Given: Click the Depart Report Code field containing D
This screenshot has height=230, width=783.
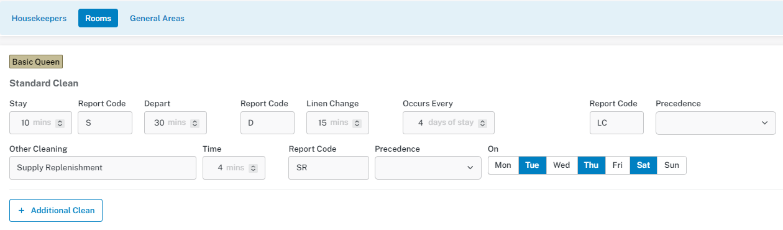Looking at the screenshot, I should pyautogui.click(x=267, y=123).
